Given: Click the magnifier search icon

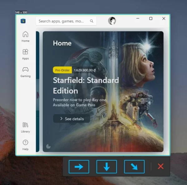Looking at the screenshot, I should 92,21.
